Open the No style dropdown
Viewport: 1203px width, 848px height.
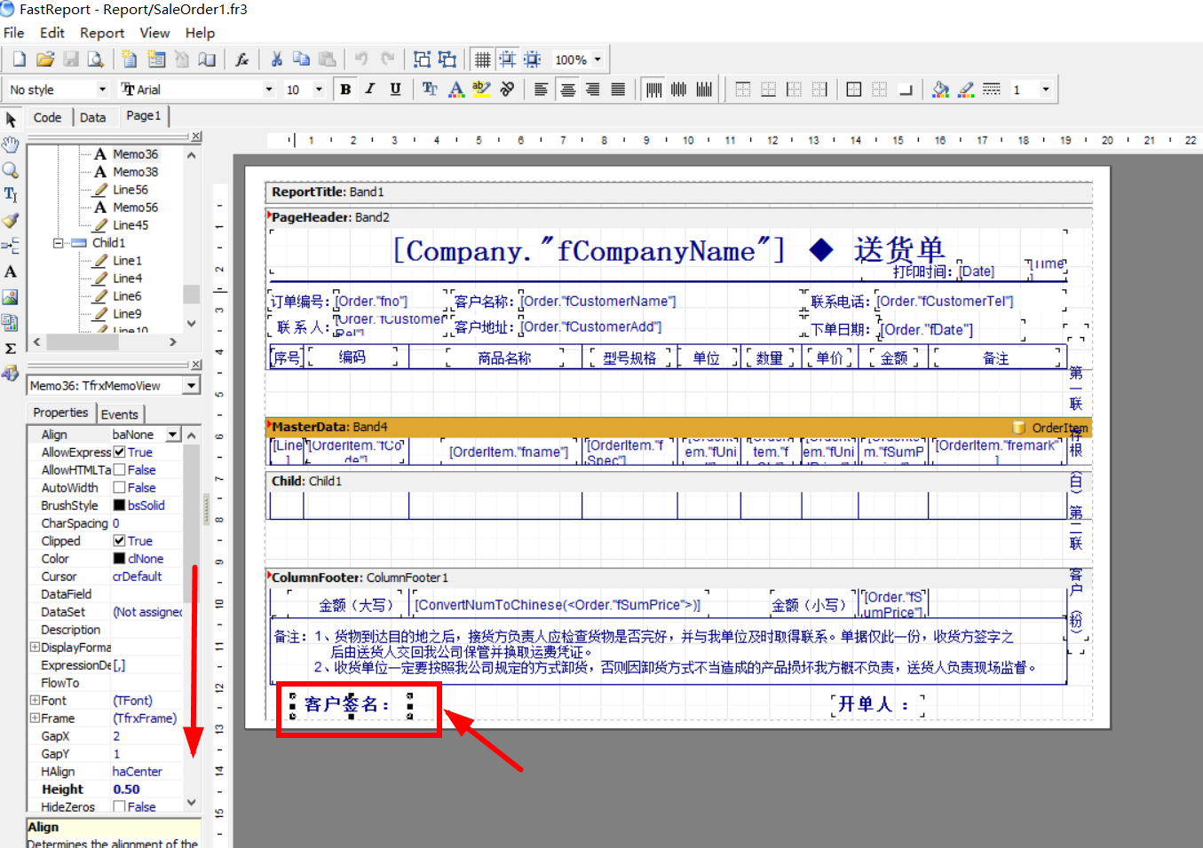[102, 90]
